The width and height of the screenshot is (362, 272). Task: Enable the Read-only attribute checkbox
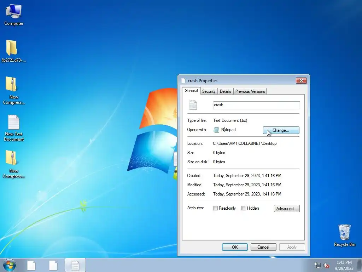pos(215,208)
